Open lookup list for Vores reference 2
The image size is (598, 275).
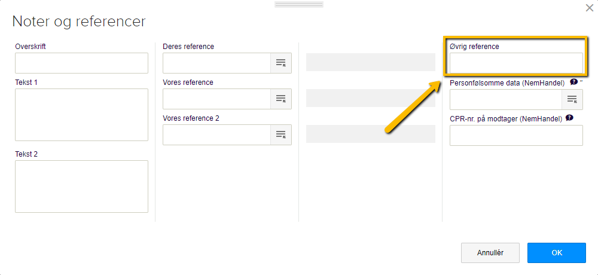click(x=281, y=135)
